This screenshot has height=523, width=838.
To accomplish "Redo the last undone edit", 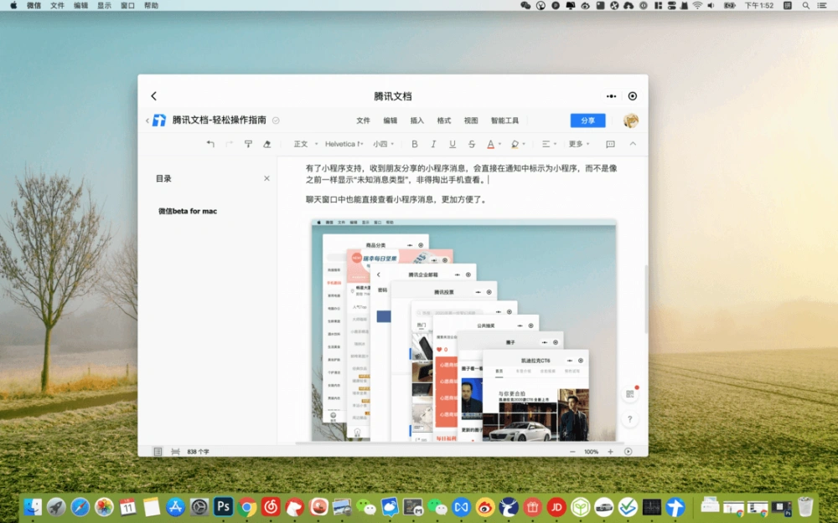I will point(230,144).
